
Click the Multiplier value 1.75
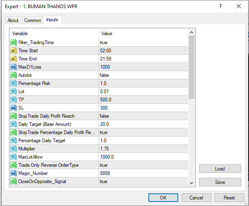pos(105,149)
